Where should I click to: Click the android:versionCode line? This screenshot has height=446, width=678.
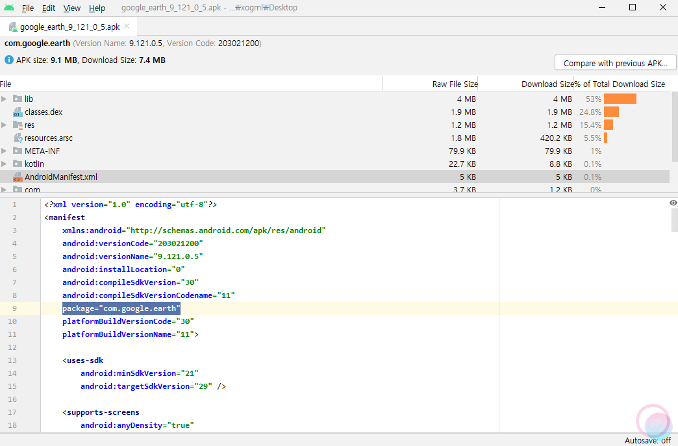click(132, 243)
